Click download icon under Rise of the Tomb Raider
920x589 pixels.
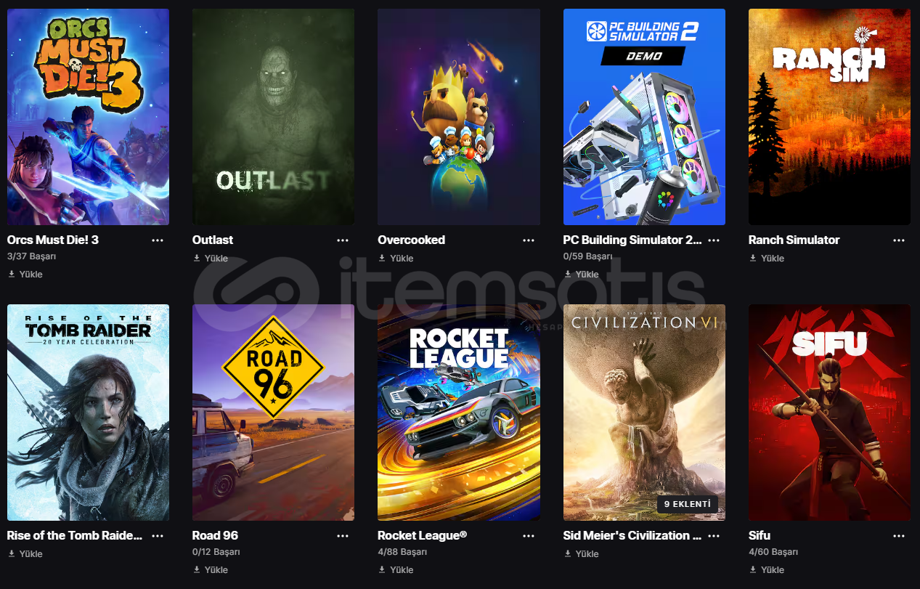(x=12, y=553)
